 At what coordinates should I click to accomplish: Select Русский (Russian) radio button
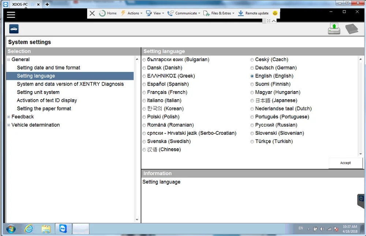coord(252,125)
